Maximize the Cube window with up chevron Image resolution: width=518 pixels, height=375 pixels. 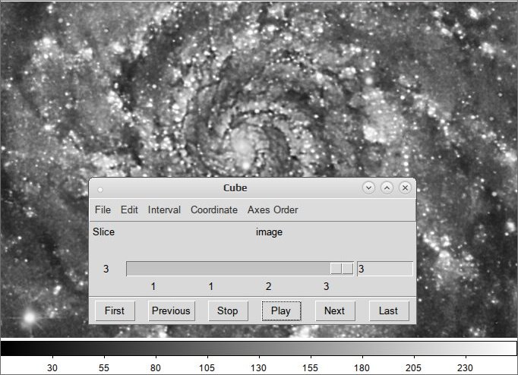click(x=387, y=187)
